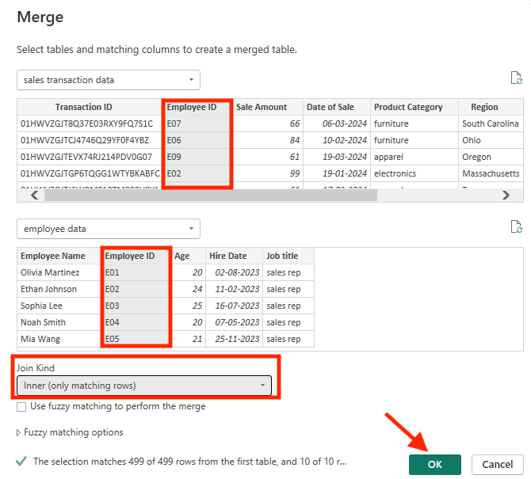Click hire date 25-11-2023 cell
Image resolution: width=531 pixels, height=479 pixels.
234,339
